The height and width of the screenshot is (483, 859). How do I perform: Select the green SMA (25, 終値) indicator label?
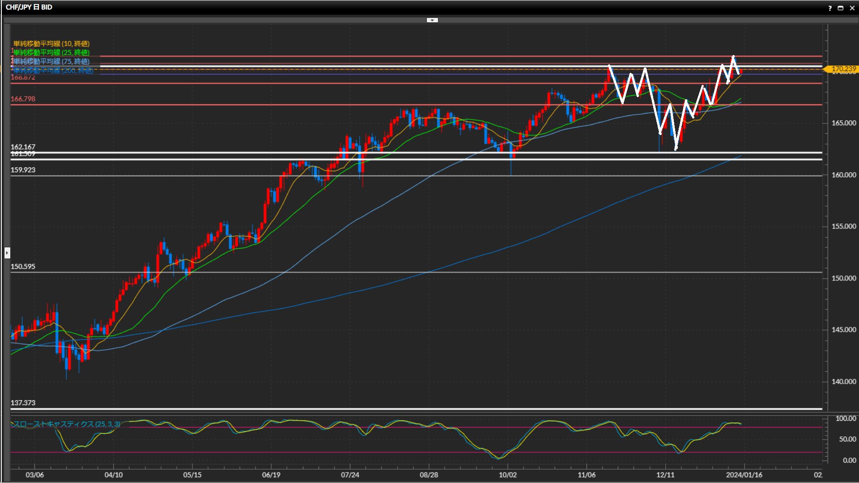[51, 52]
